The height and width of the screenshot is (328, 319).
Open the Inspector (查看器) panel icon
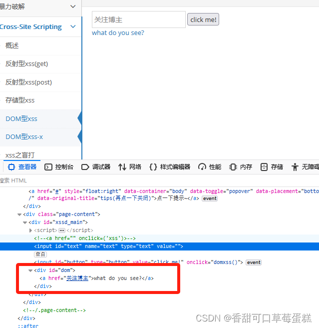[11, 167]
